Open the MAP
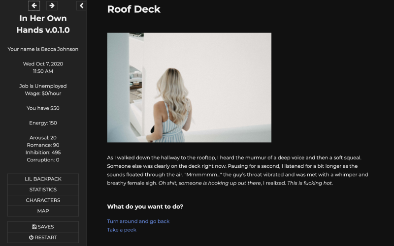This screenshot has height=246, width=394. pos(43,211)
